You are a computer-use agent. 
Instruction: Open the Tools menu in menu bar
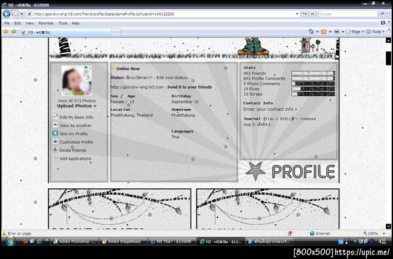coord(63,24)
